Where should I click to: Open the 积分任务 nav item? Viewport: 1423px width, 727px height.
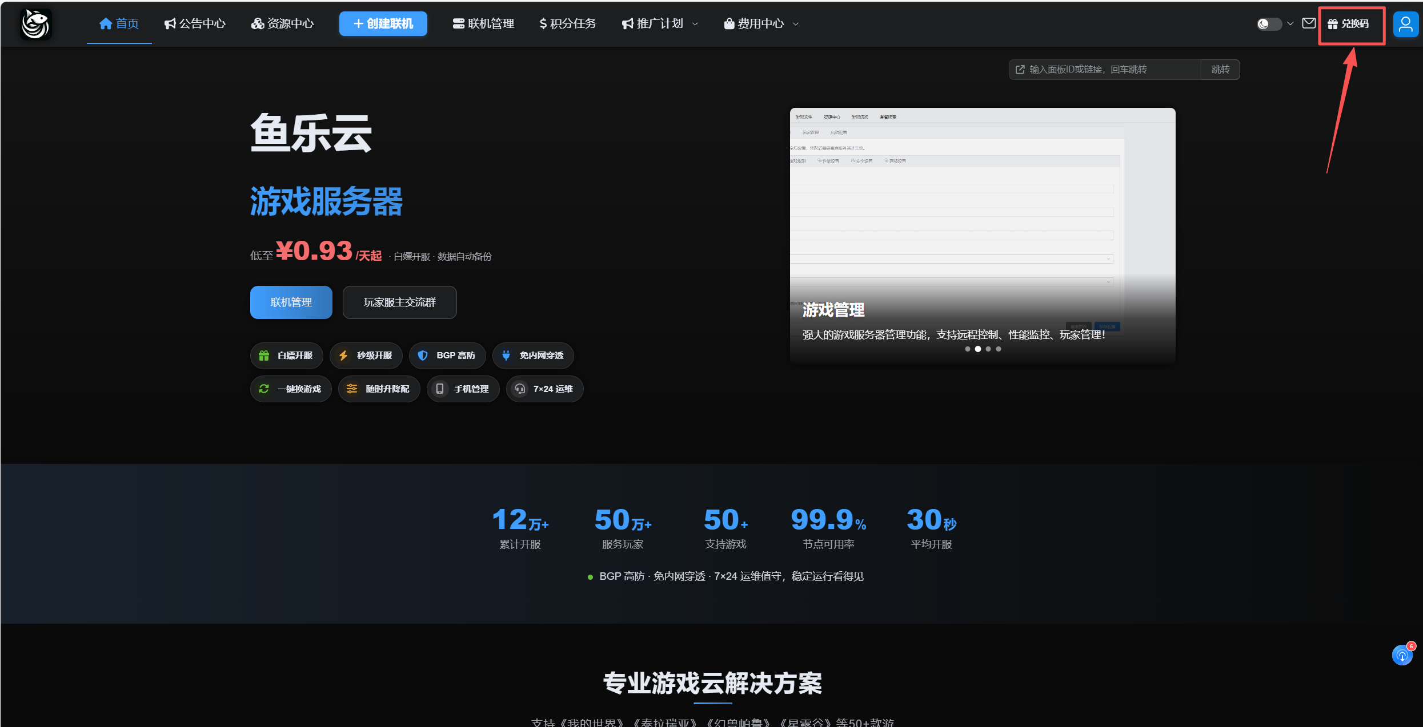(x=568, y=23)
